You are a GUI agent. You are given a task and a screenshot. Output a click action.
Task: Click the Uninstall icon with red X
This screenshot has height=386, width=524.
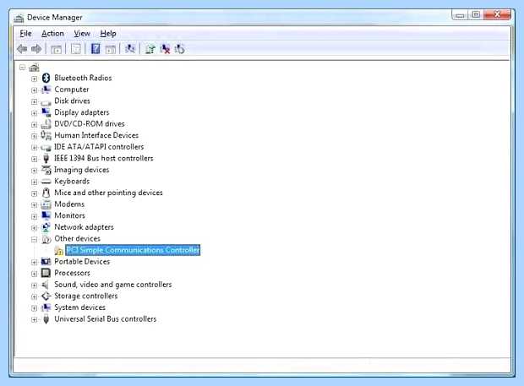pos(165,49)
